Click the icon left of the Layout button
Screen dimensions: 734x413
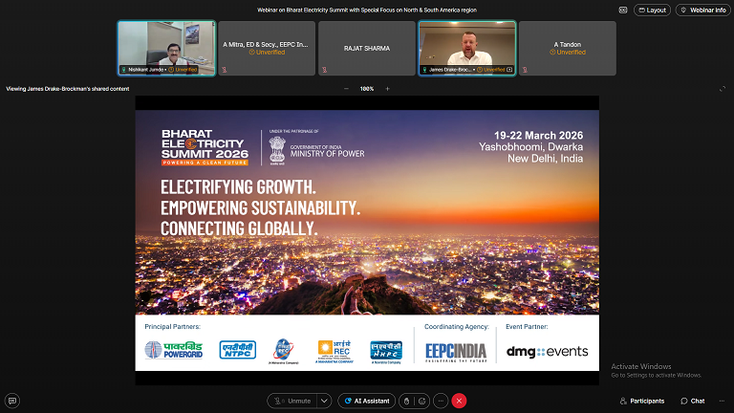(622, 10)
